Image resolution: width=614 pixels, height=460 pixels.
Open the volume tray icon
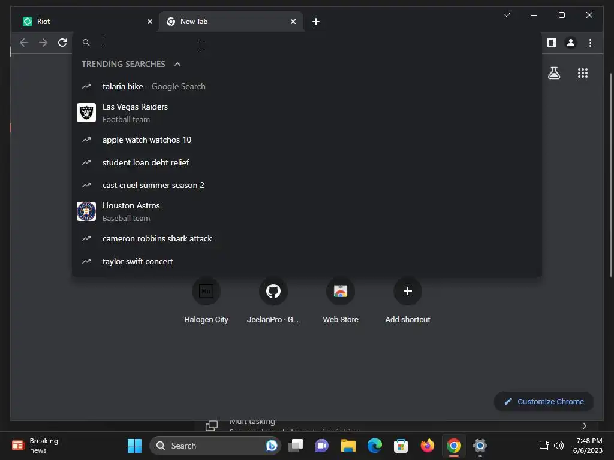point(559,446)
